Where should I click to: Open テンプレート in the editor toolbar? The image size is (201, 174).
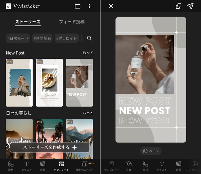(112, 166)
